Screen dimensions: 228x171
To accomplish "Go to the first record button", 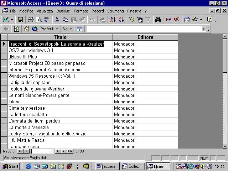I will coord(20,151).
